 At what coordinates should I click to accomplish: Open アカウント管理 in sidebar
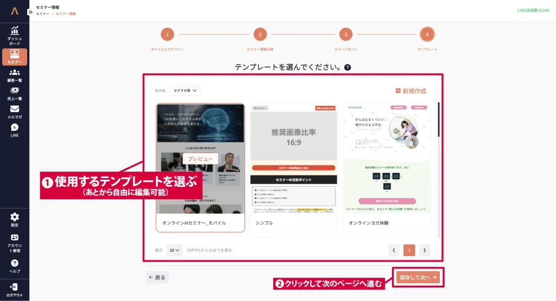click(x=15, y=243)
